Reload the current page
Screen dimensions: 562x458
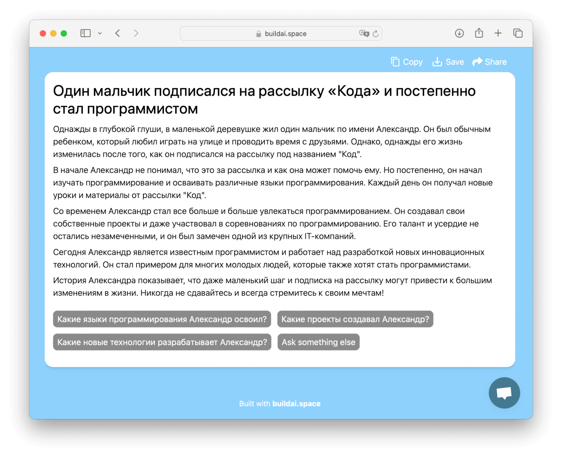(375, 33)
